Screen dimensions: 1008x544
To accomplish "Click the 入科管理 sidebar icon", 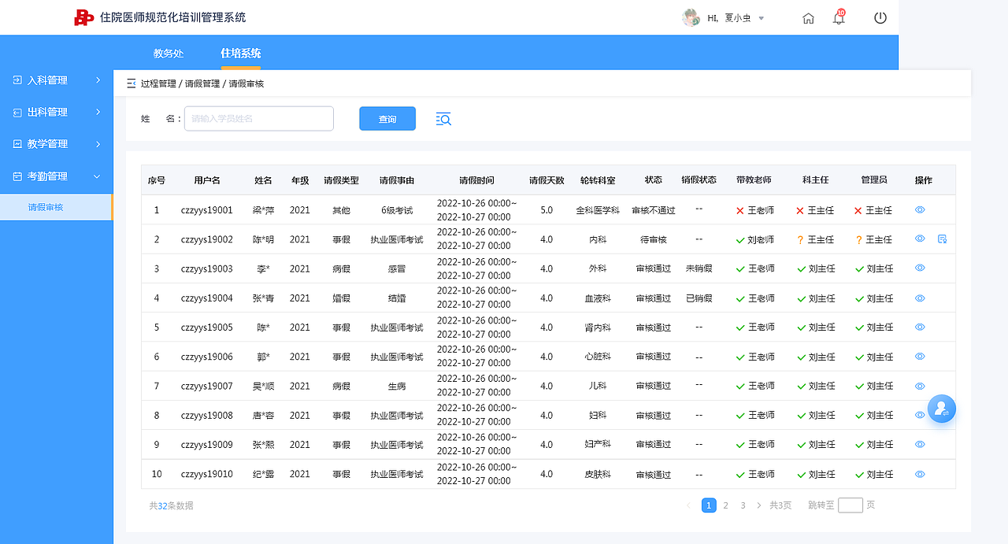I will click(x=17, y=80).
